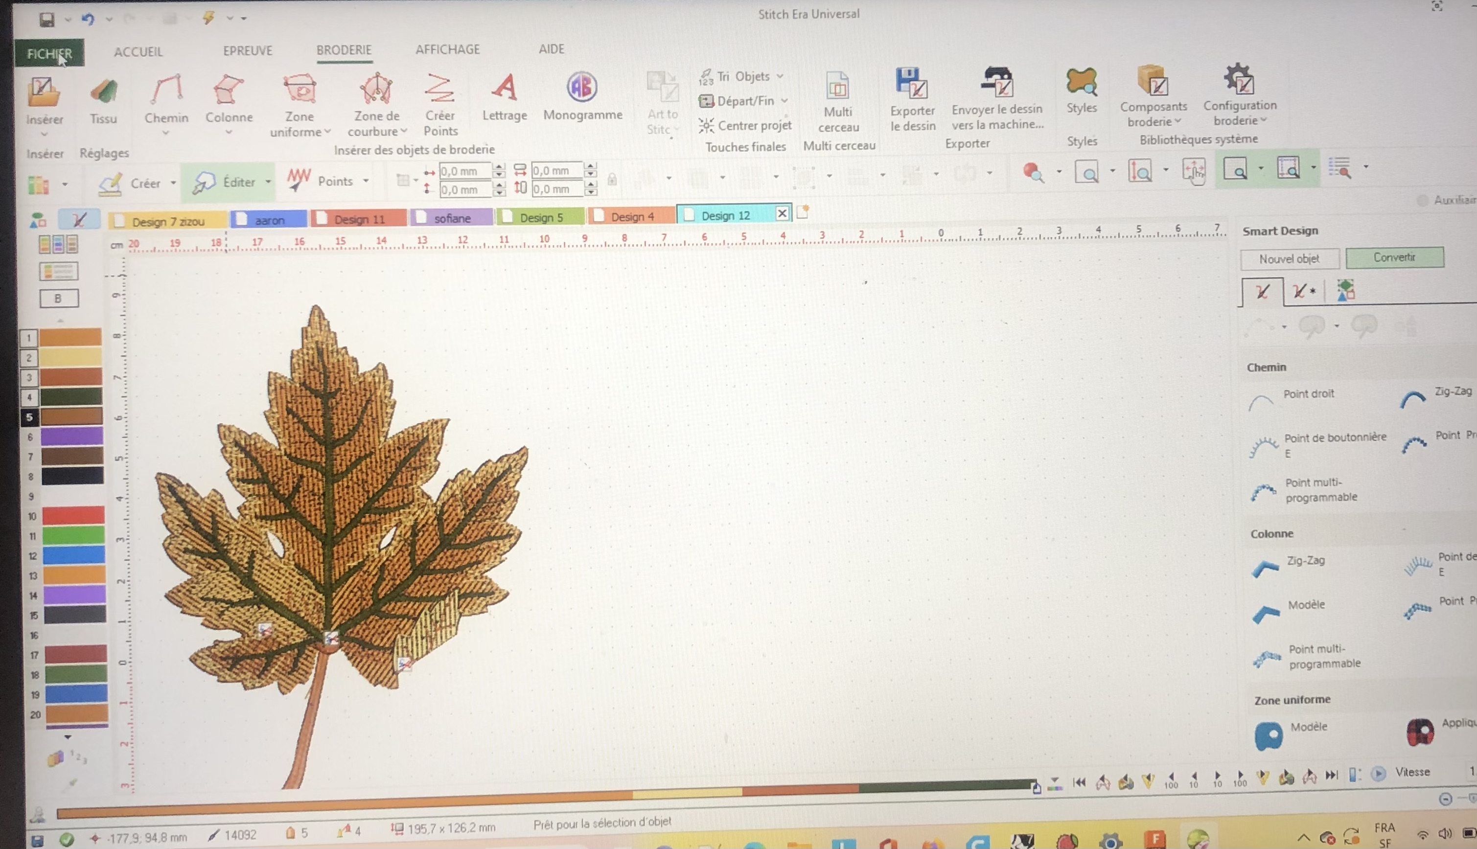Toggle the proportion lock icon
Image resolution: width=1477 pixels, height=849 pixels.
[x=612, y=180]
